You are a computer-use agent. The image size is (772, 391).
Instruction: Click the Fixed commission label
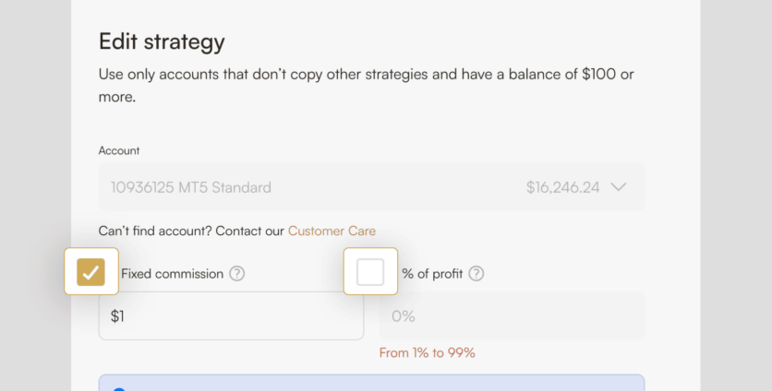[172, 274]
